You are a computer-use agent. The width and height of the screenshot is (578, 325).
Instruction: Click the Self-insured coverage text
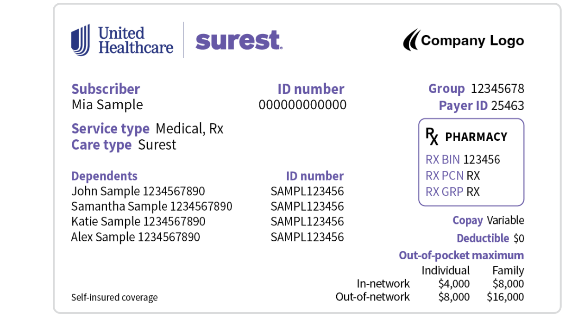(114, 297)
